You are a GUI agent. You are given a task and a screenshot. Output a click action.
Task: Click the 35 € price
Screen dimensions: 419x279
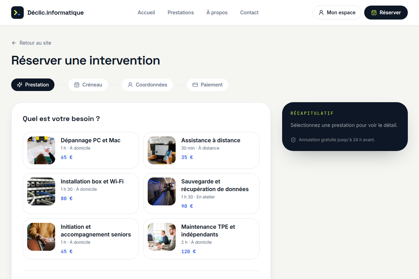(x=187, y=157)
